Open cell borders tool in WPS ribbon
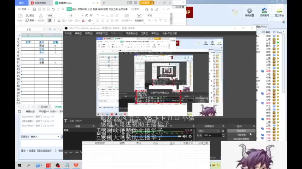 (x=64, y=20)
